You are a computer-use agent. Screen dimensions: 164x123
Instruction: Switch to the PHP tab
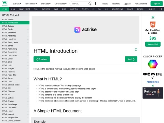(64, 9)
